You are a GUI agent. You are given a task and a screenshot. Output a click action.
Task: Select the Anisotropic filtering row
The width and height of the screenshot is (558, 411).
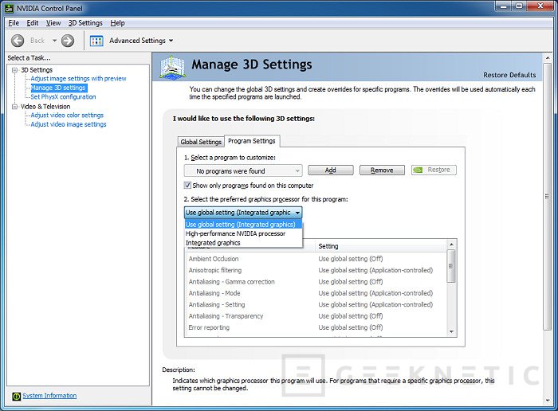coord(316,270)
